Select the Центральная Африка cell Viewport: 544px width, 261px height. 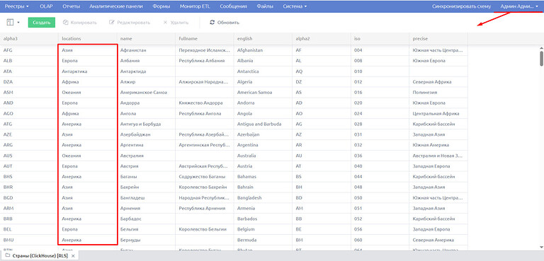click(x=438, y=113)
